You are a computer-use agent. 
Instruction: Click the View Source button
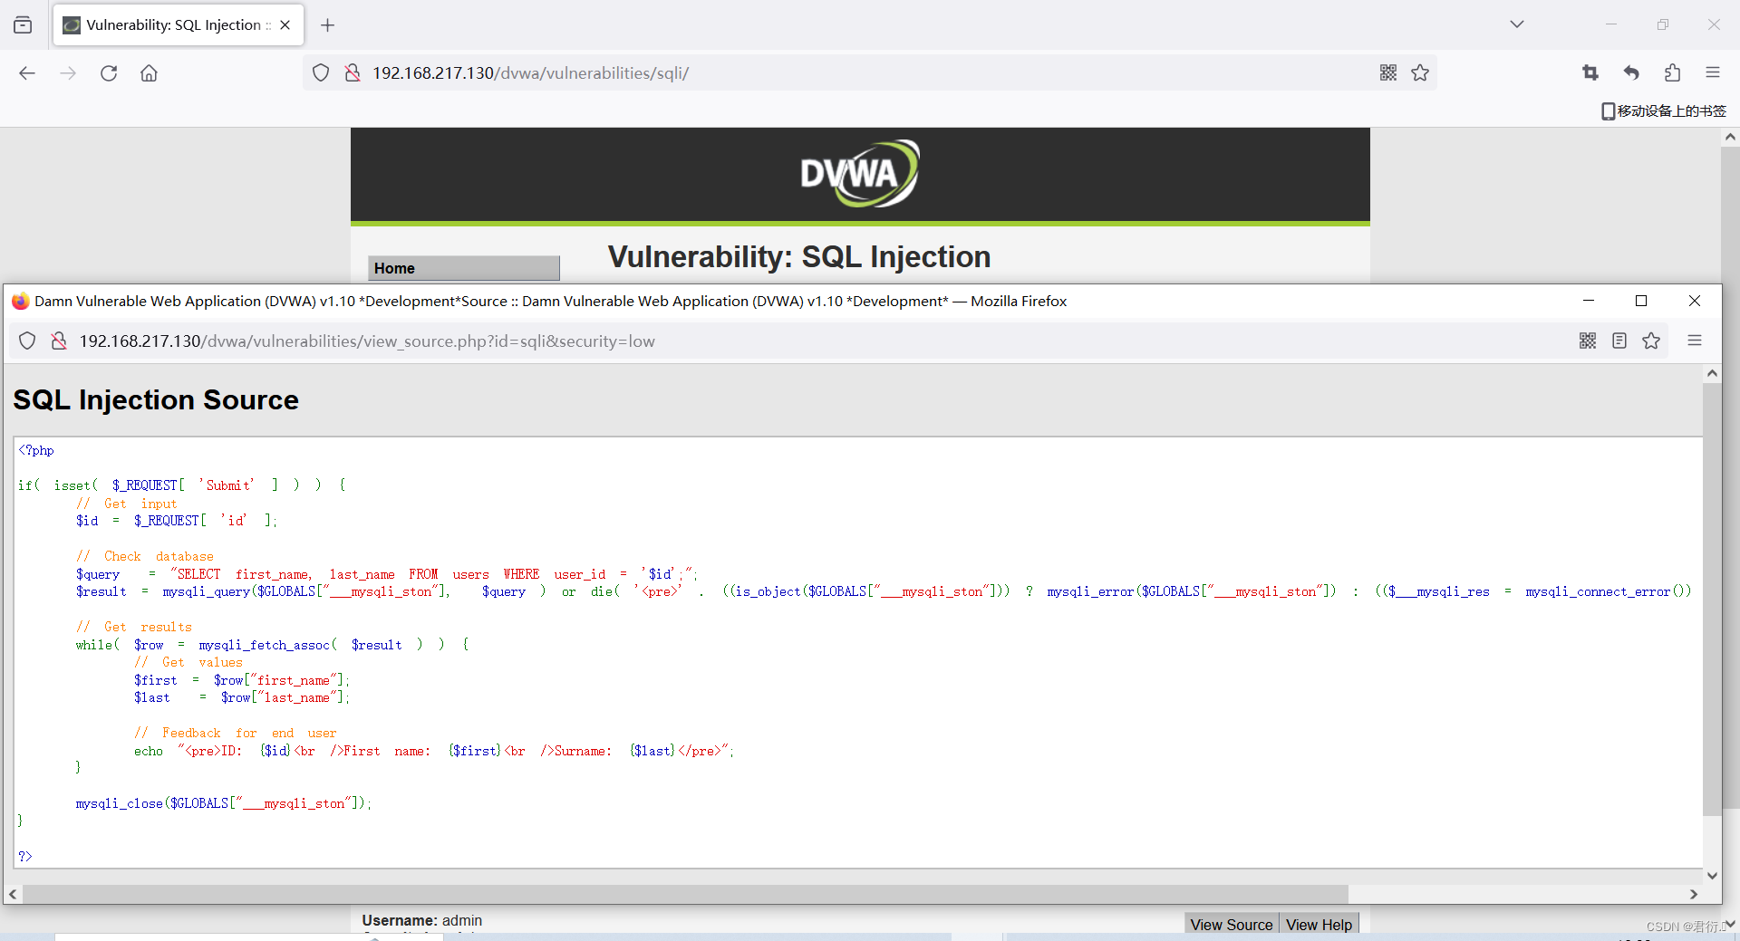1232,925
